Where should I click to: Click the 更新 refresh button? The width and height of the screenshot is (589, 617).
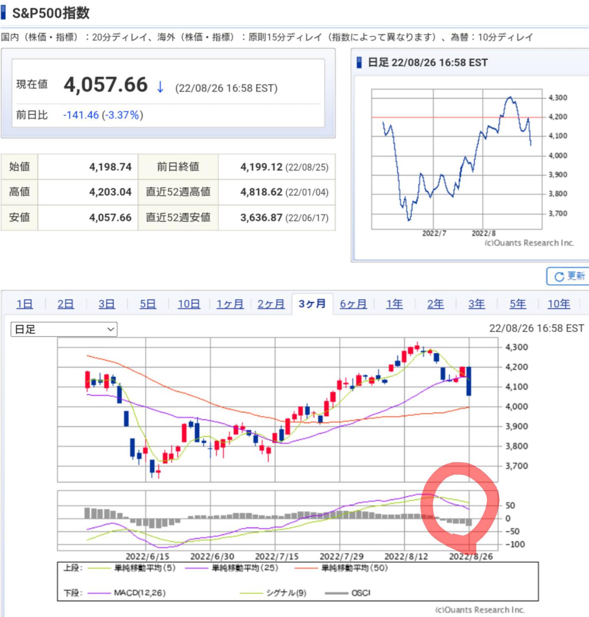point(569,276)
